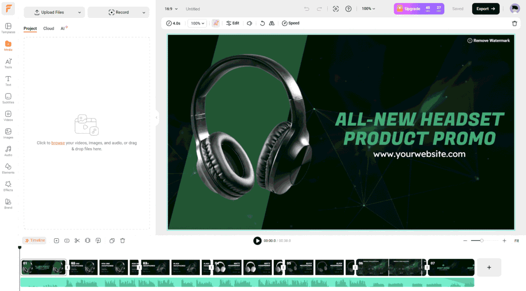Play the video preview
The height and width of the screenshot is (291, 526).
[x=257, y=240]
